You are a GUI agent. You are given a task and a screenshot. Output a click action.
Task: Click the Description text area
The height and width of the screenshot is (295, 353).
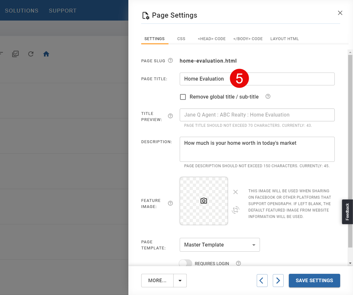pyautogui.click(x=257, y=149)
